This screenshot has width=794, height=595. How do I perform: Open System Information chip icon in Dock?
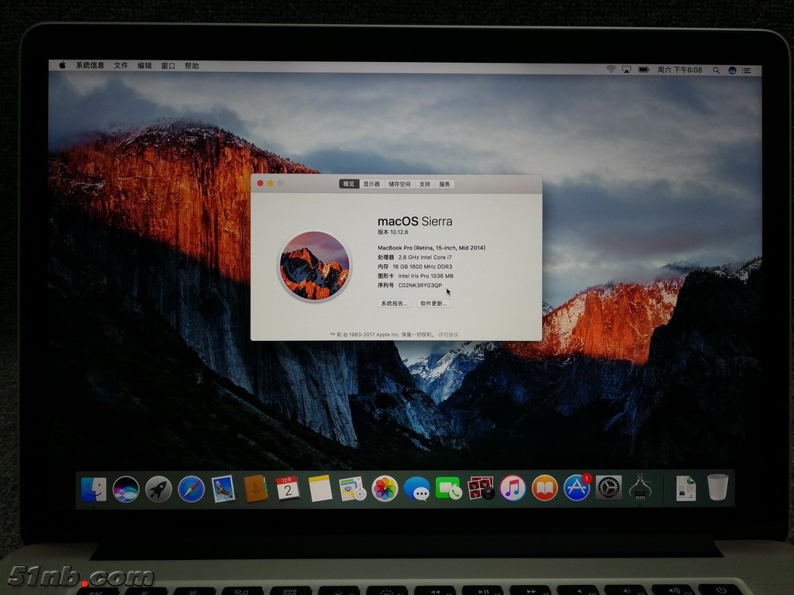640,487
